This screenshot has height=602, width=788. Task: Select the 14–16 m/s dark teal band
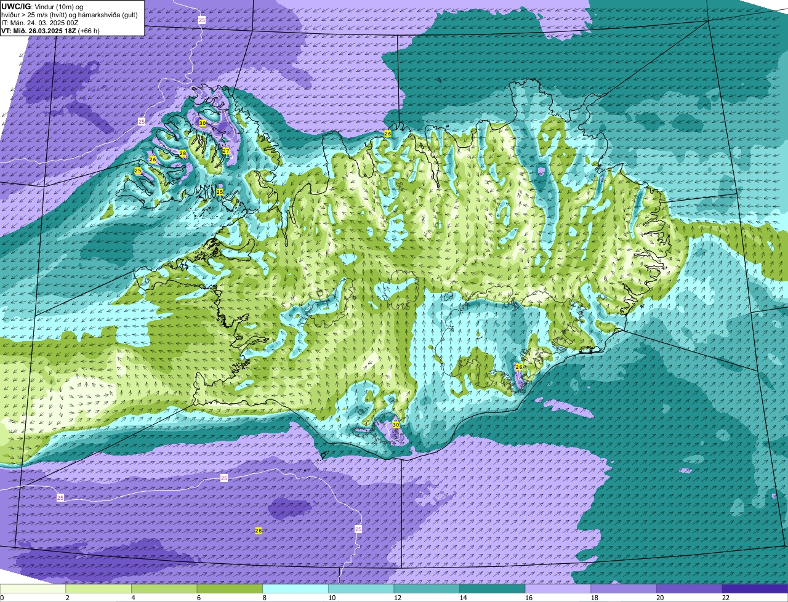click(x=492, y=588)
